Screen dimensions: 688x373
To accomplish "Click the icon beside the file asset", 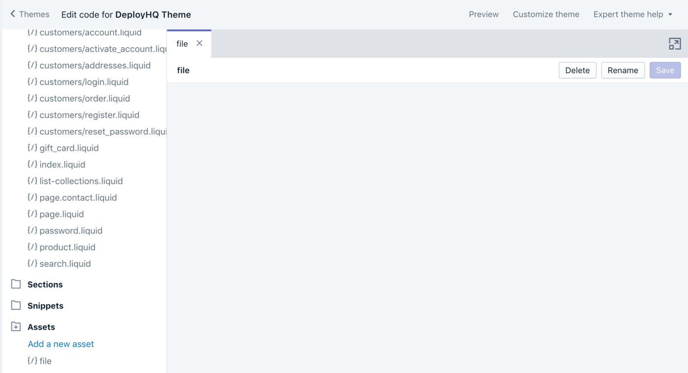I will point(32,361).
